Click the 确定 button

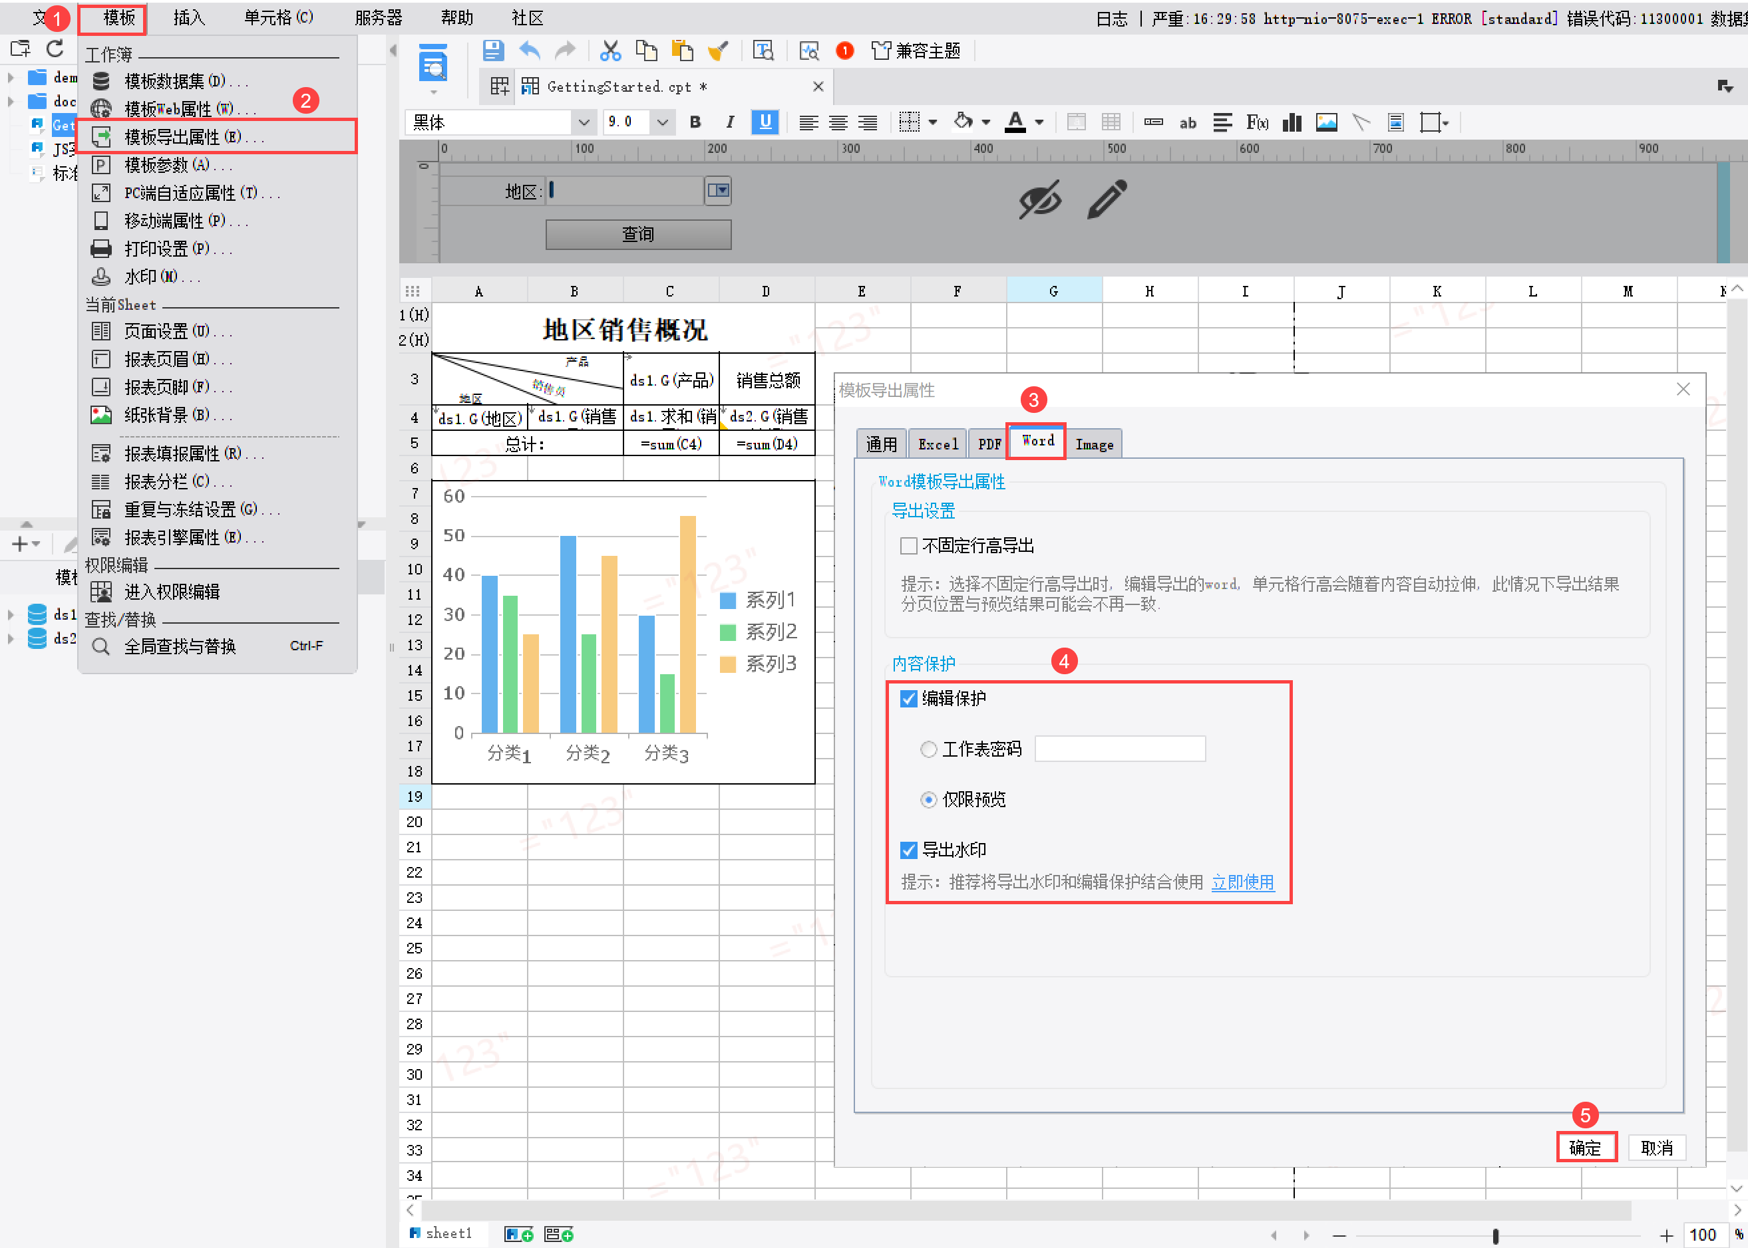tap(1585, 1148)
